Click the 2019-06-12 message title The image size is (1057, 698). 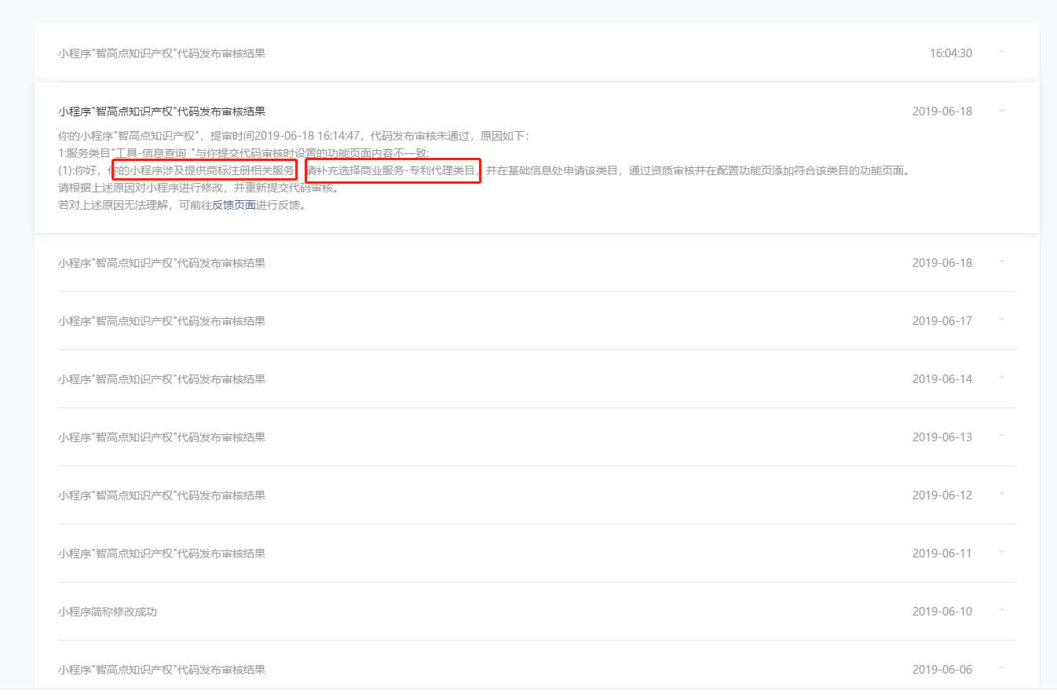pyautogui.click(x=162, y=495)
